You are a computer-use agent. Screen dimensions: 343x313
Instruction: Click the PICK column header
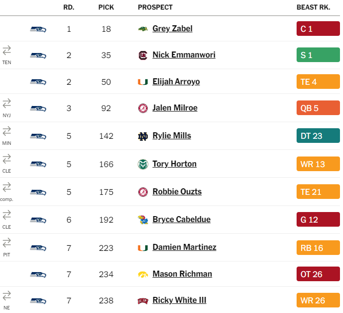click(x=106, y=7)
